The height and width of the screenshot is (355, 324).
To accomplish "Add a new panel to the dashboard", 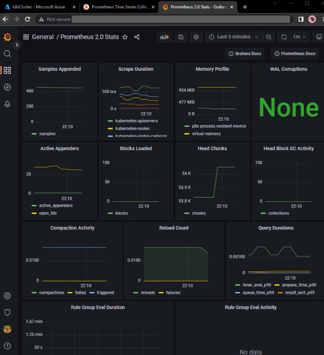I will point(165,37).
